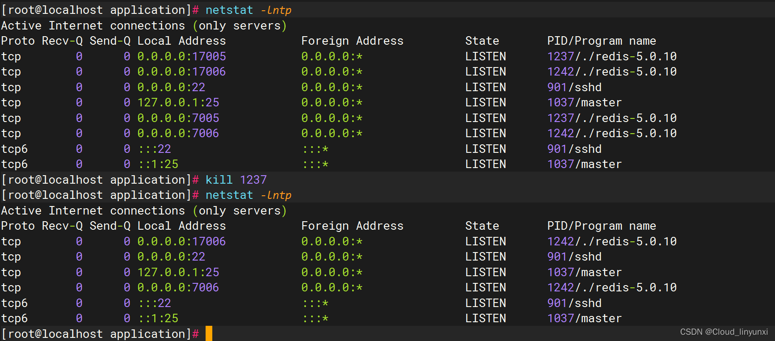Click 901/sshd in 0.0.0.0:22 row before kill
Viewport: 775px width, 341px height.
574,87
